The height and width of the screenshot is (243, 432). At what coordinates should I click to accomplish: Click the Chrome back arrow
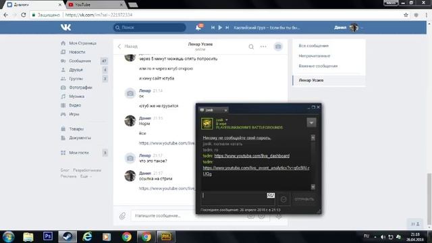tap(6, 15)
